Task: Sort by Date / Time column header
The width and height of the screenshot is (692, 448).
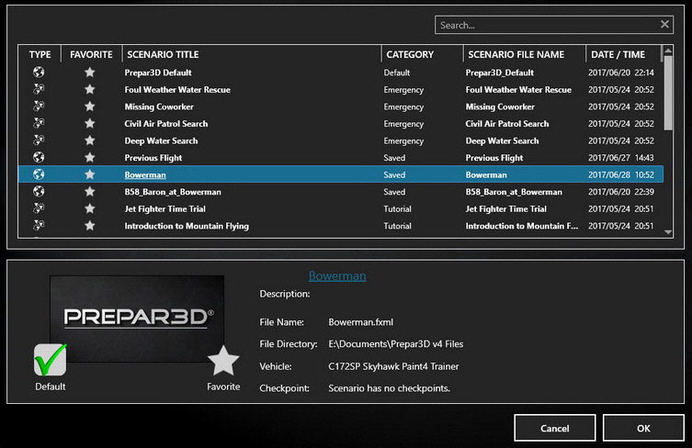Action: (x=618, y=55)
